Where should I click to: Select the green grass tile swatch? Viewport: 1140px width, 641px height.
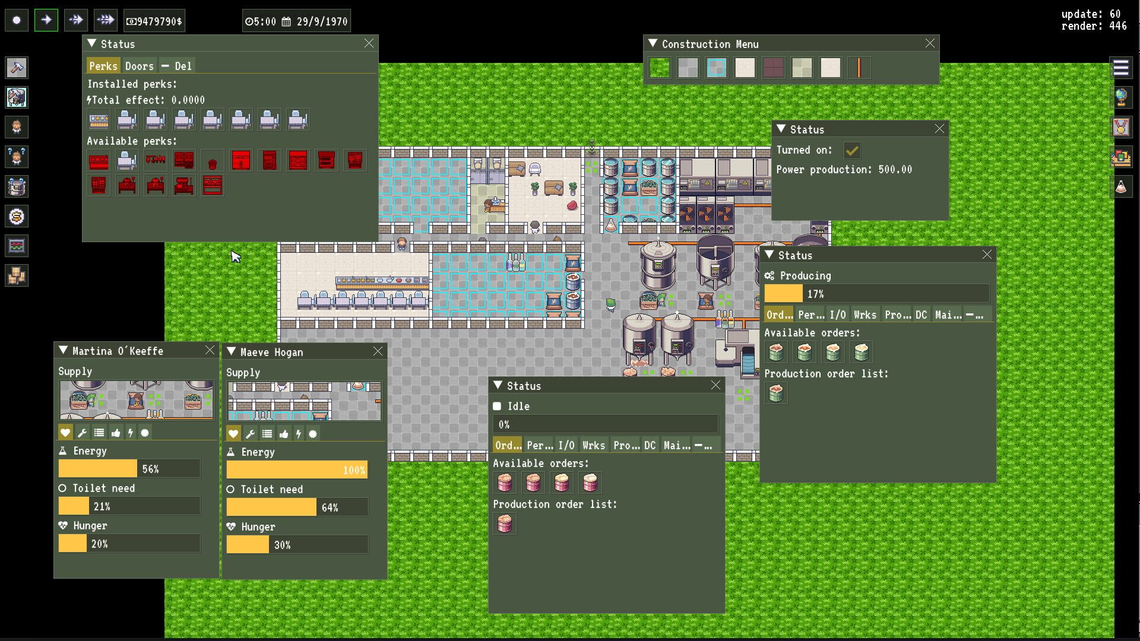coord(660,68)
